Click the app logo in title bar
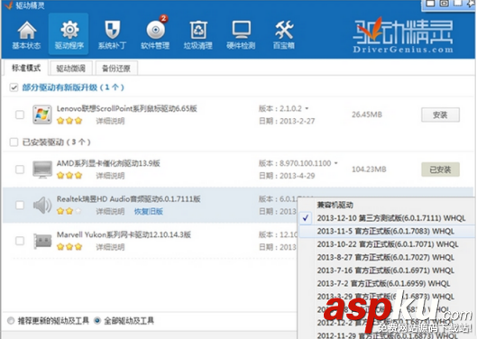477x339 pixels. click(x=8, y=5)
